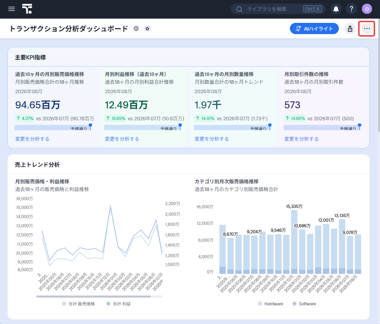This screenshot has width=380, height=324.
Task: Click the forecast range slider under 1.97千
Action: [233, 127]
